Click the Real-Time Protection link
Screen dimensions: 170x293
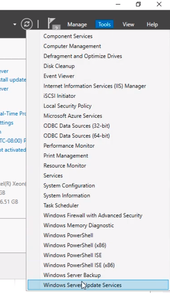tap(13, 113)
